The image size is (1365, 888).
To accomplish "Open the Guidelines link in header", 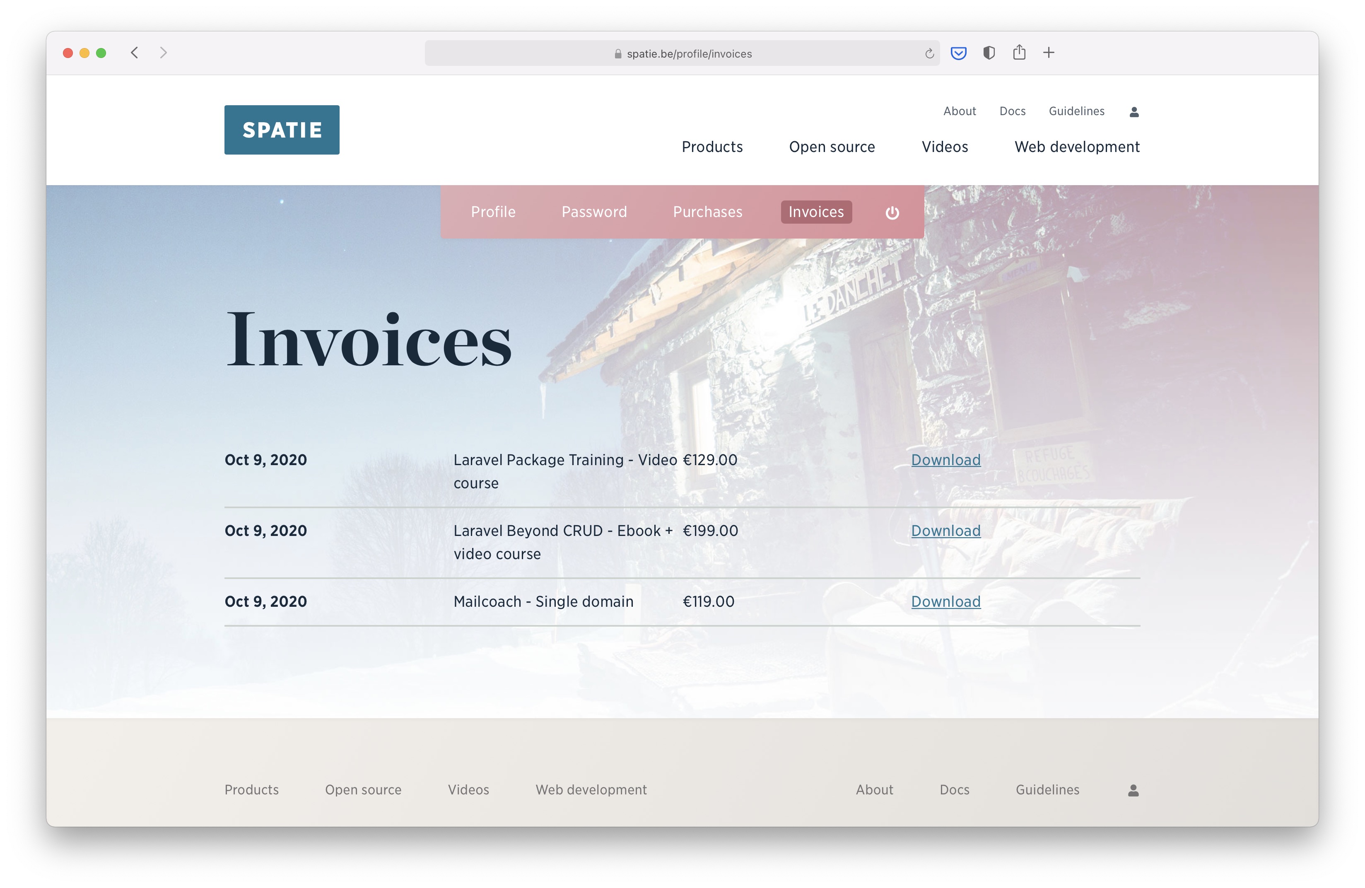I will coord(1076,111).
